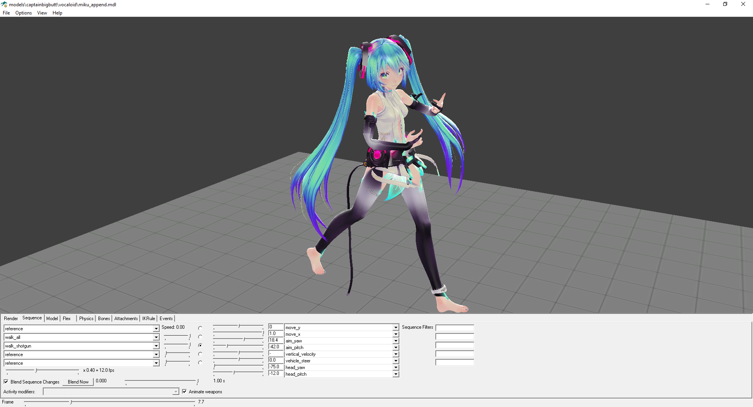Toggle the Blend Sequence Changes checkbox
This screenshot has width=753, height=407.
pyautogui.click(x=6, y=382)
